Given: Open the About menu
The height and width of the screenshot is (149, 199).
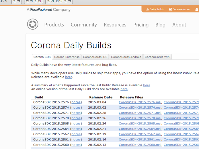Looking at the screenshot, I should coord(179,25).
